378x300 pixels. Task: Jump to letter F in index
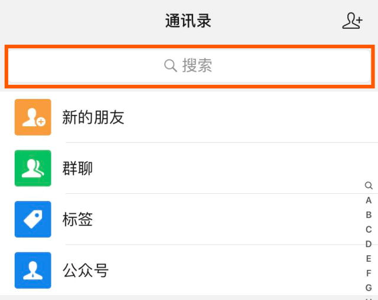[369, 273]
